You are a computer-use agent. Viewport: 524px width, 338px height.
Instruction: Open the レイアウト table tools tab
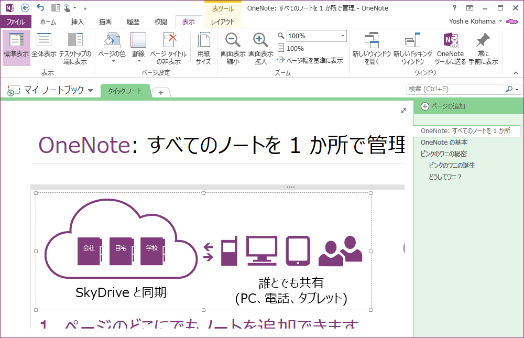pos(223,21)
